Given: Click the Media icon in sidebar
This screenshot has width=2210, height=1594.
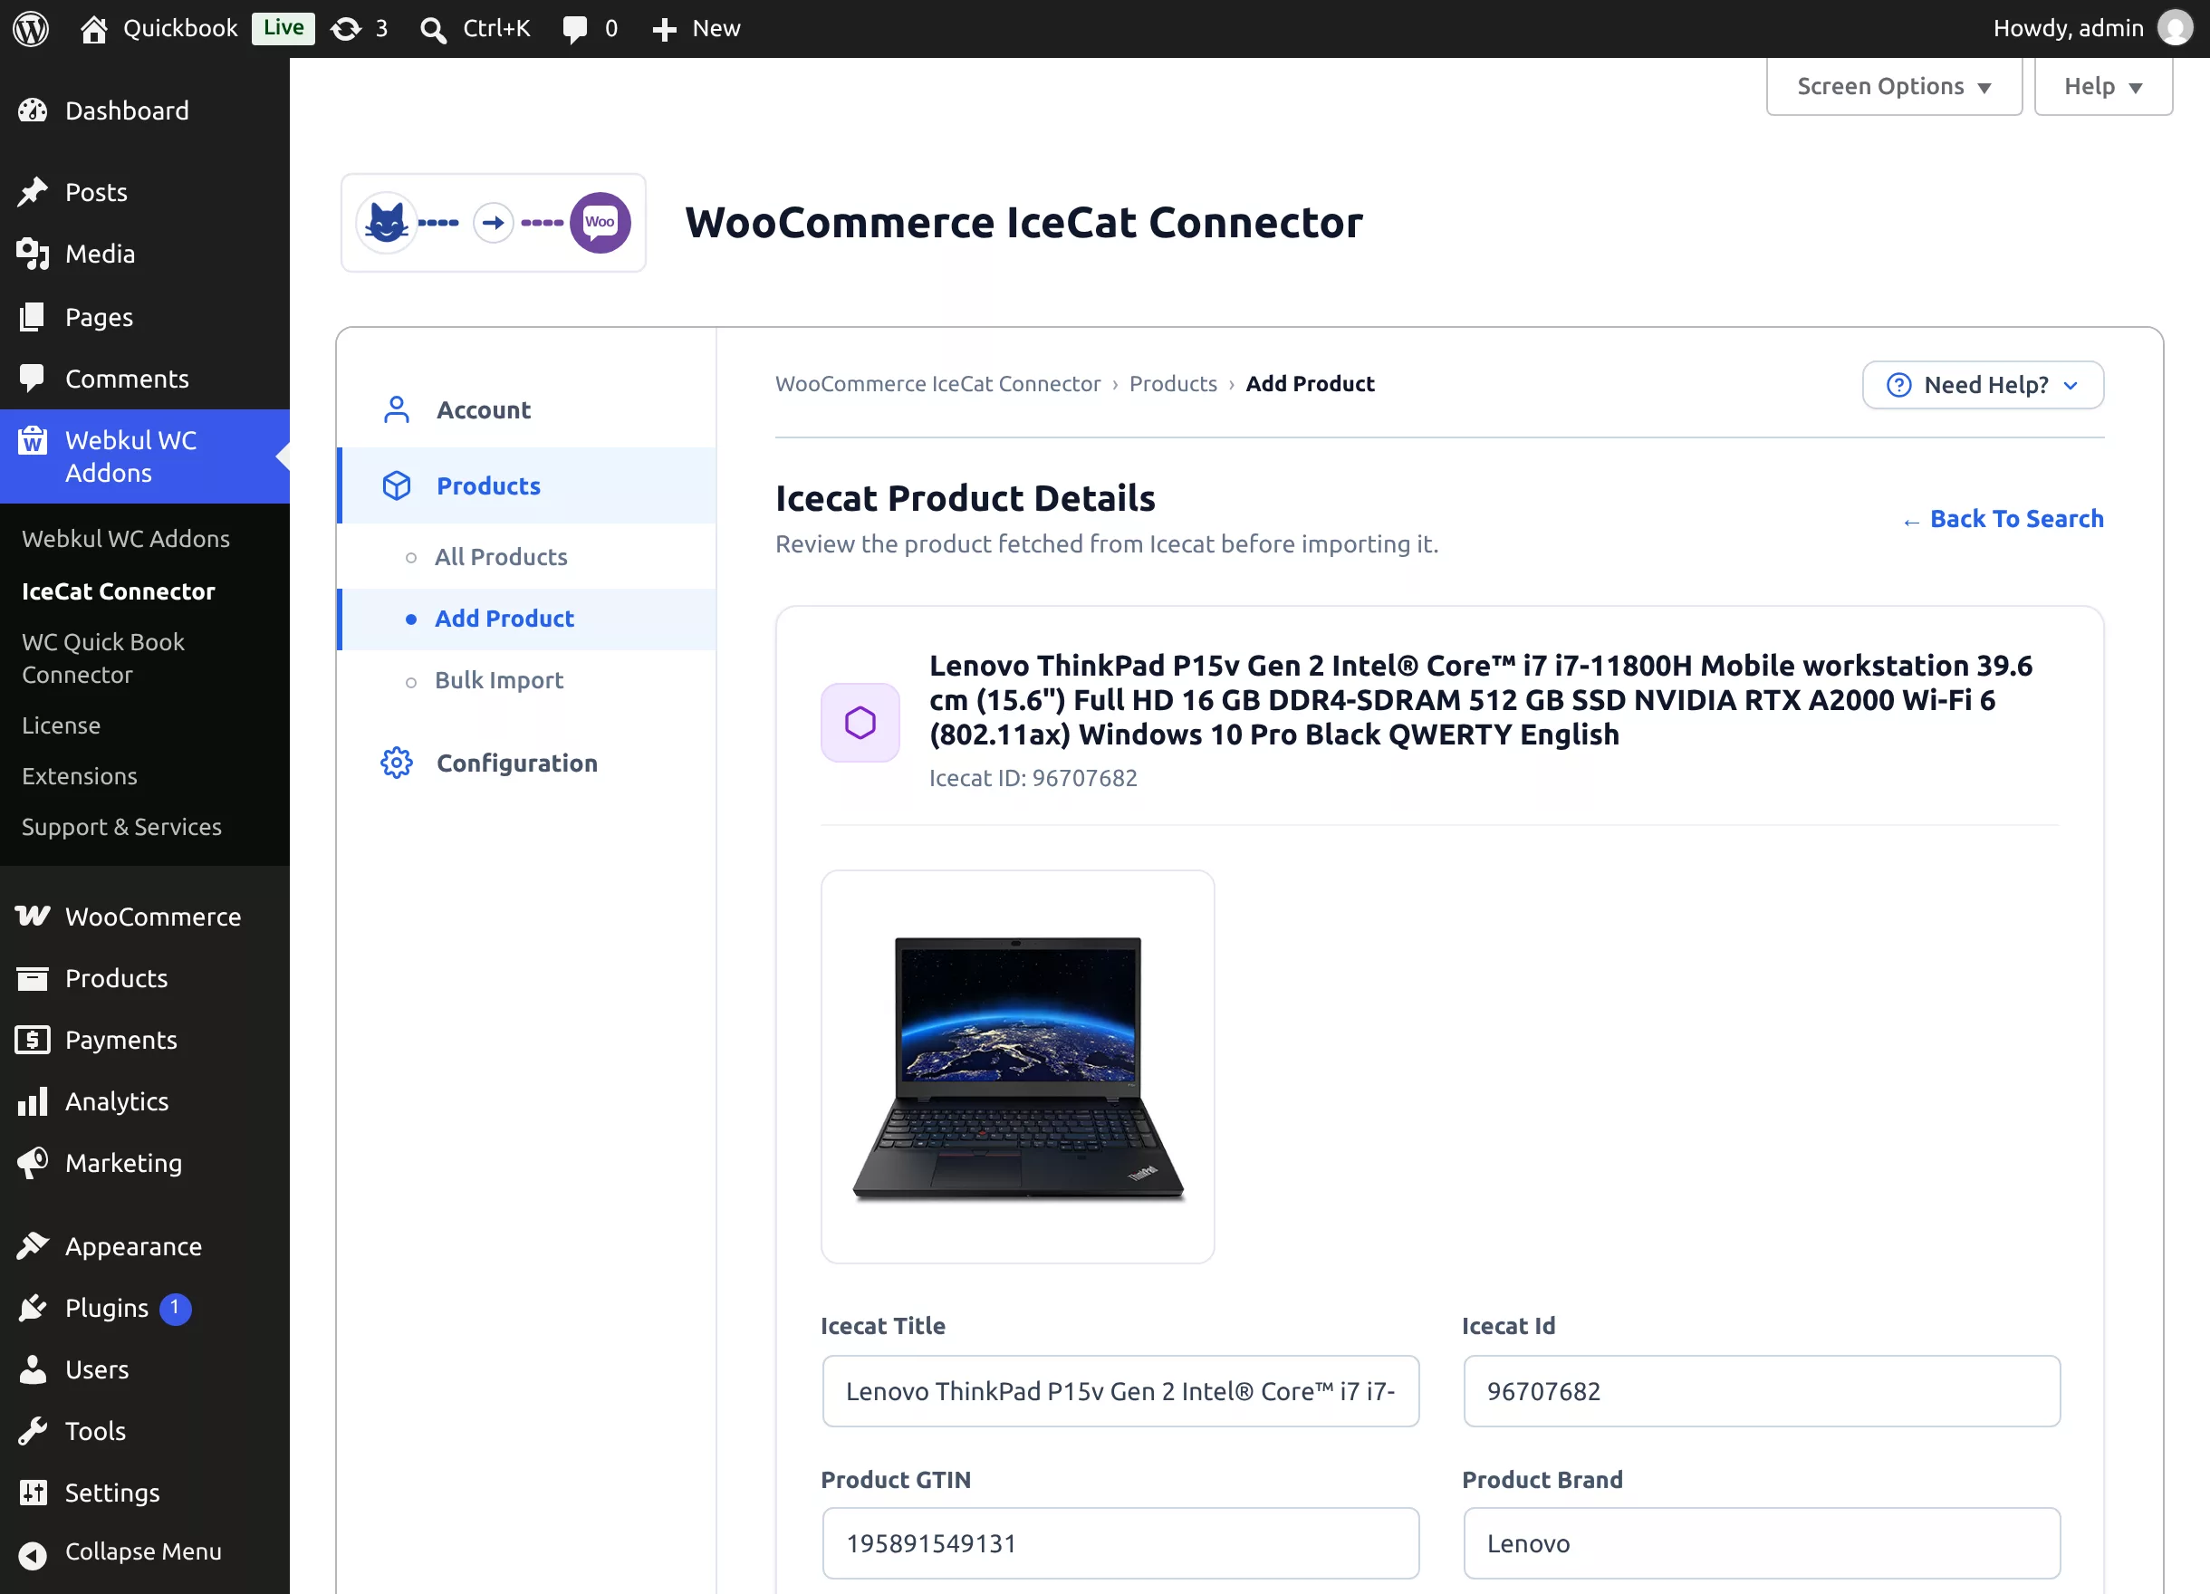Looking at the screenshot, I should [x=33, y=254].
